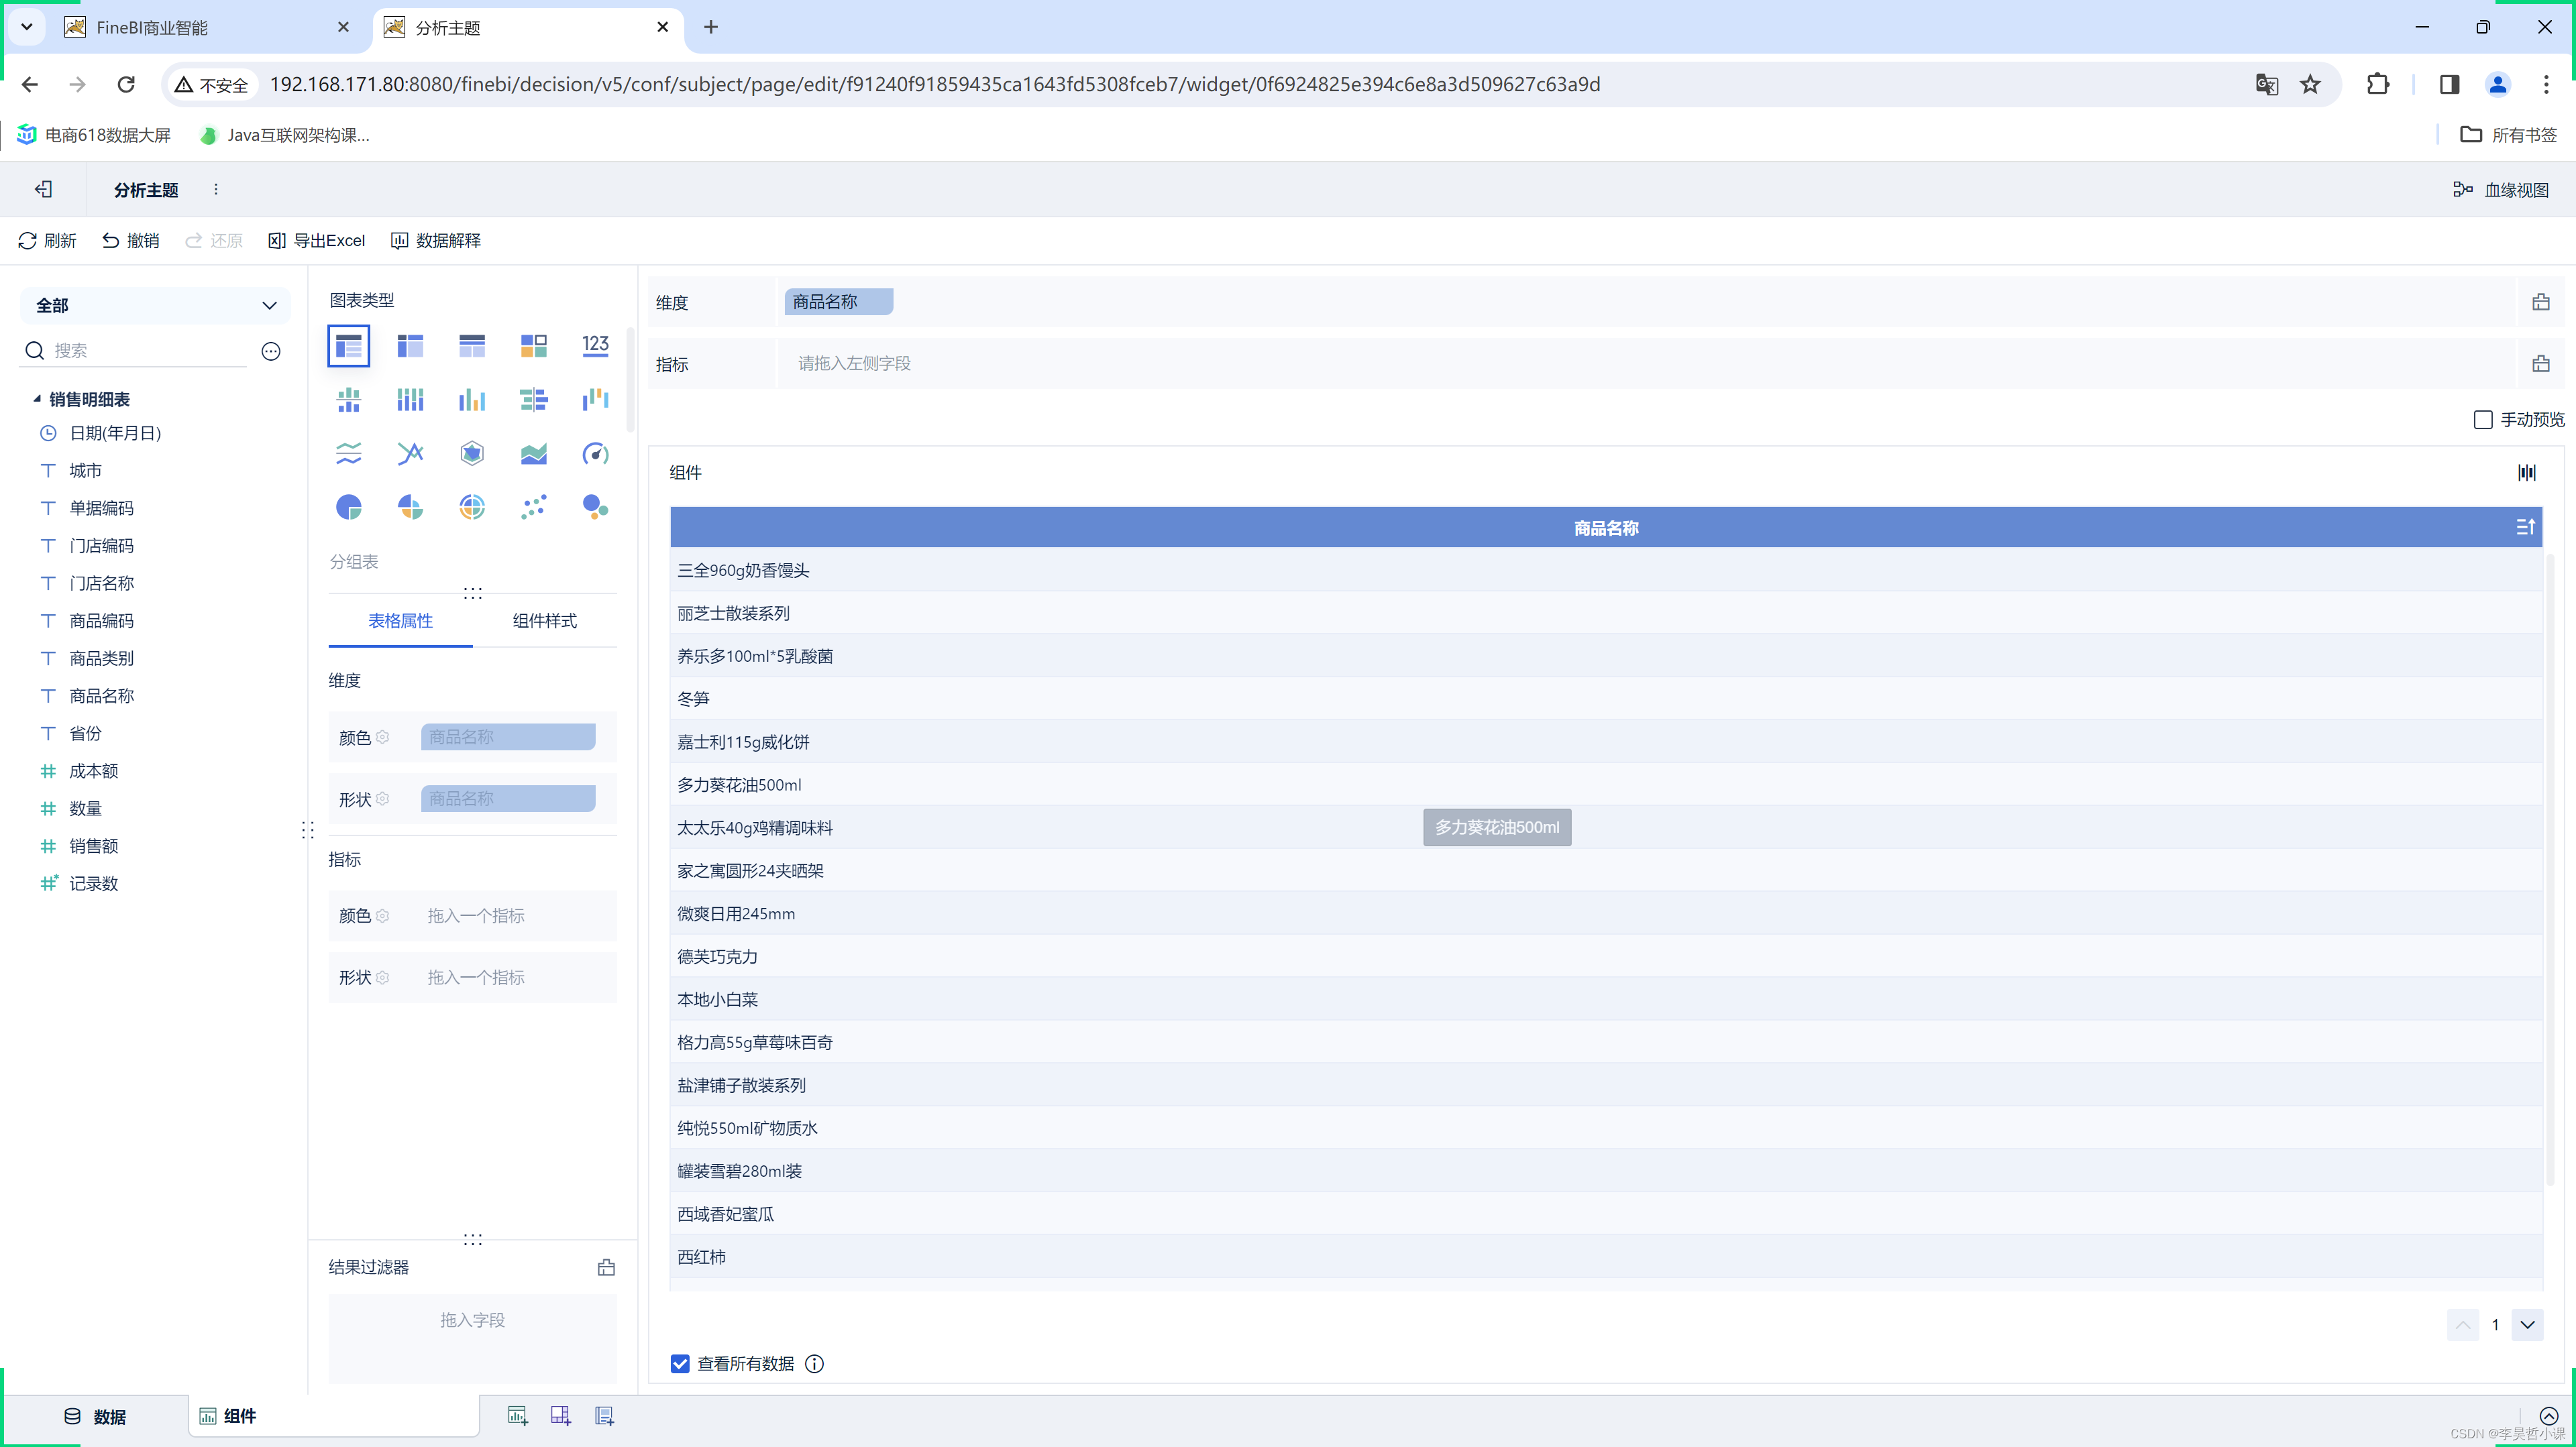
Task: Collapse the 销售明细表 tree node
Action: 37,399
